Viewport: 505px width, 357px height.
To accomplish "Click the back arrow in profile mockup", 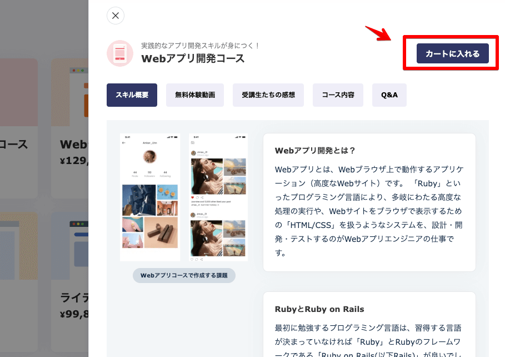I will point(124,143).
